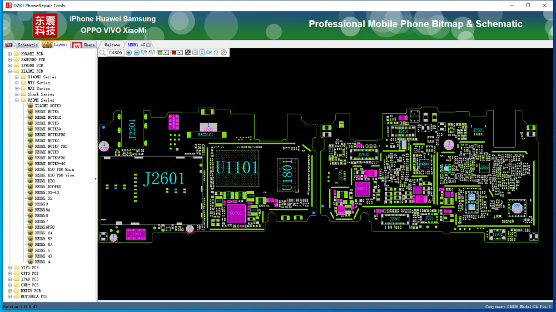Open REDMI NOTE8PRO board file
This screenshot has width=556, height=312.
pos(50,158)
